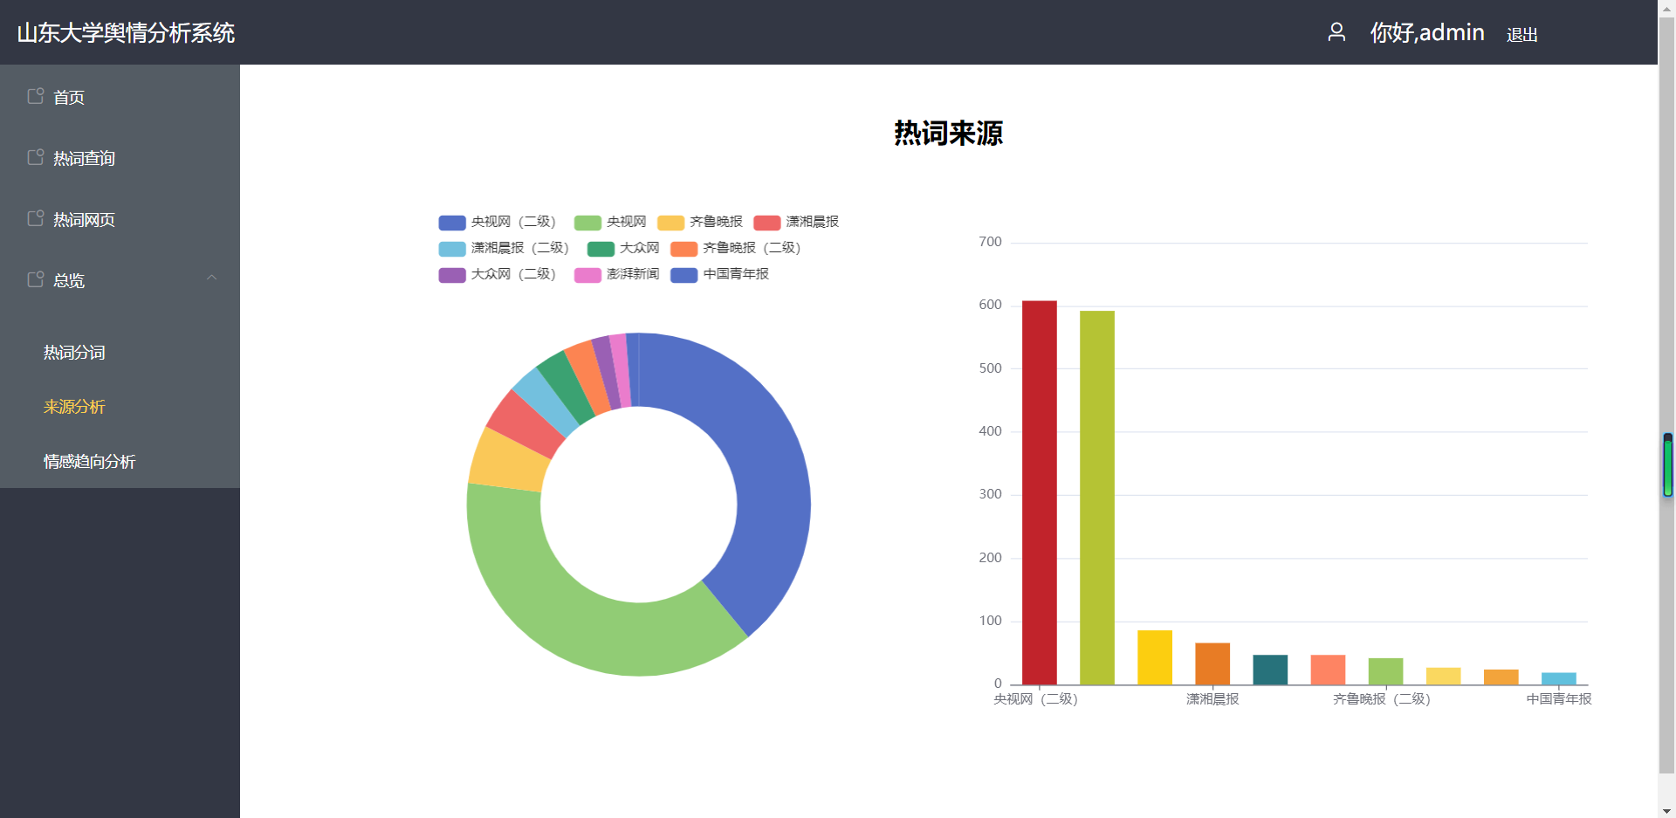Click the salmon colored bar
This screenshot has height=818, width=1676.
1328,670
